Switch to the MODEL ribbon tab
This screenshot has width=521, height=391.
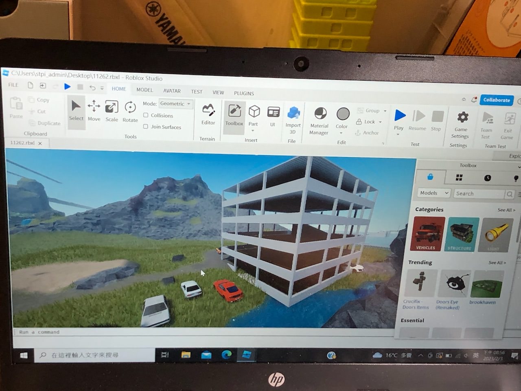pos(144,90)
